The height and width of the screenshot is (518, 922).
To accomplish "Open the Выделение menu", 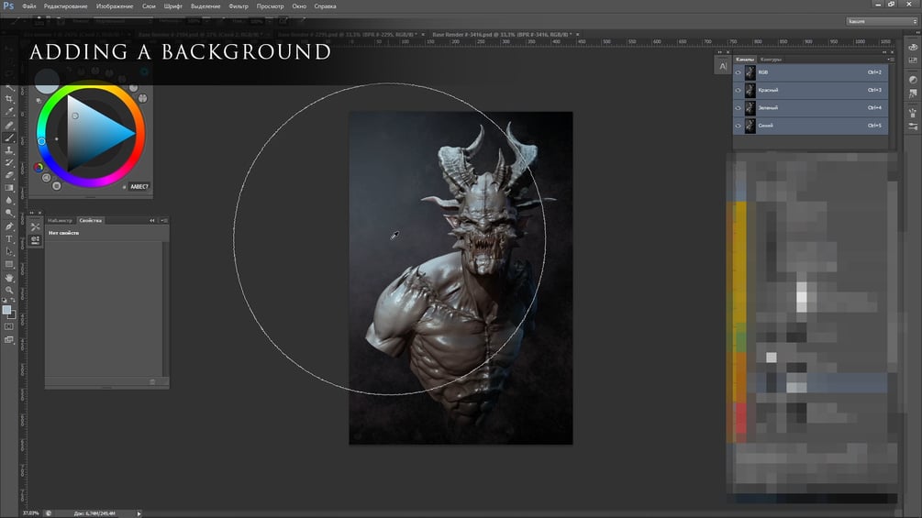I will click(x=206, y=6).
